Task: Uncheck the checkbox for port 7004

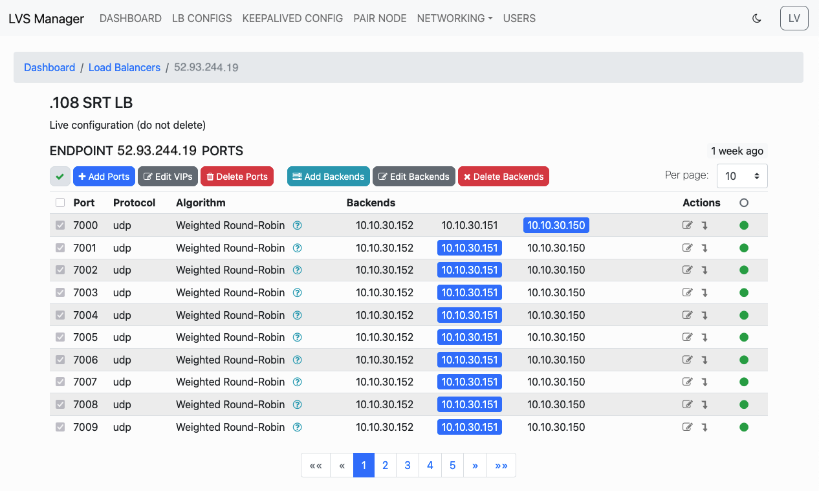Action: (60, 315)
